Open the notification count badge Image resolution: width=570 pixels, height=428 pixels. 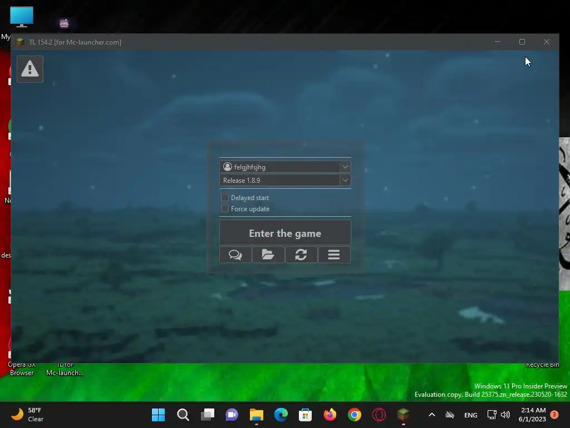(x=554, y=415)
